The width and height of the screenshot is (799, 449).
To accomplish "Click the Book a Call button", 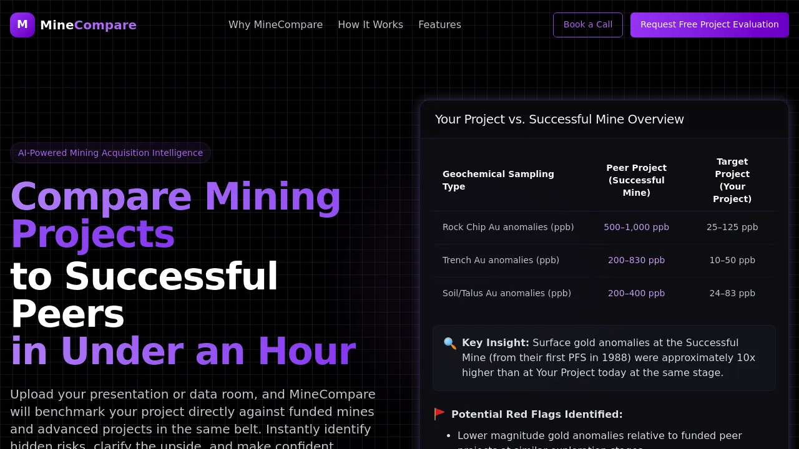I will (588, 25).
